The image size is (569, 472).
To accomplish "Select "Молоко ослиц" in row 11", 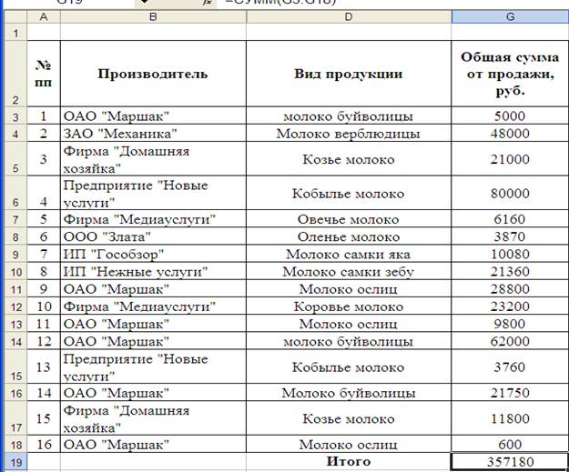I will click(x=349, y=289).
